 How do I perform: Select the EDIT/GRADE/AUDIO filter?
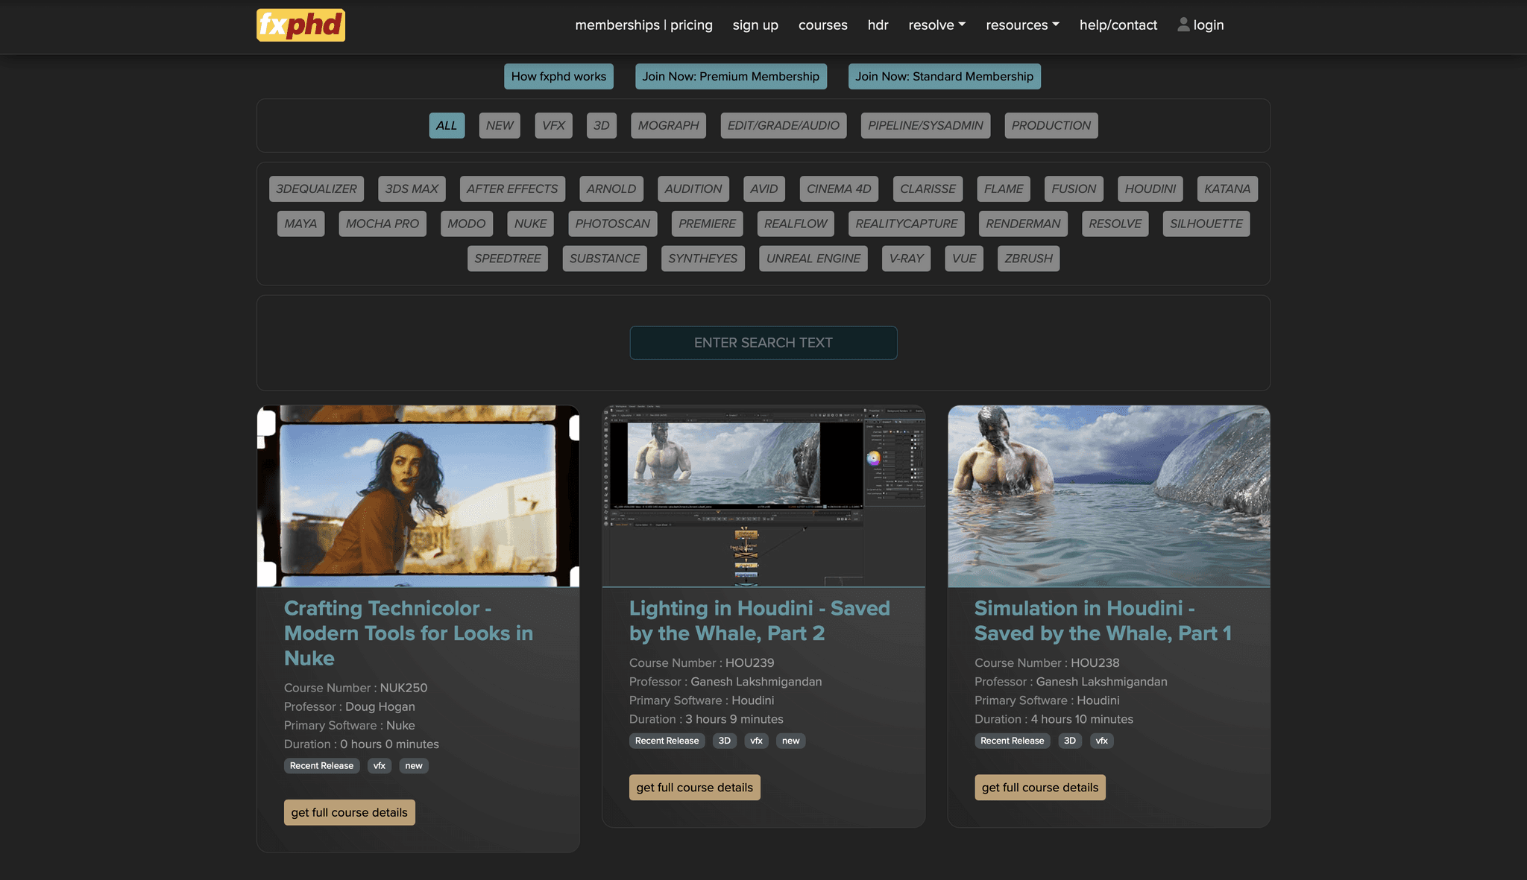[x=783, y=125]
